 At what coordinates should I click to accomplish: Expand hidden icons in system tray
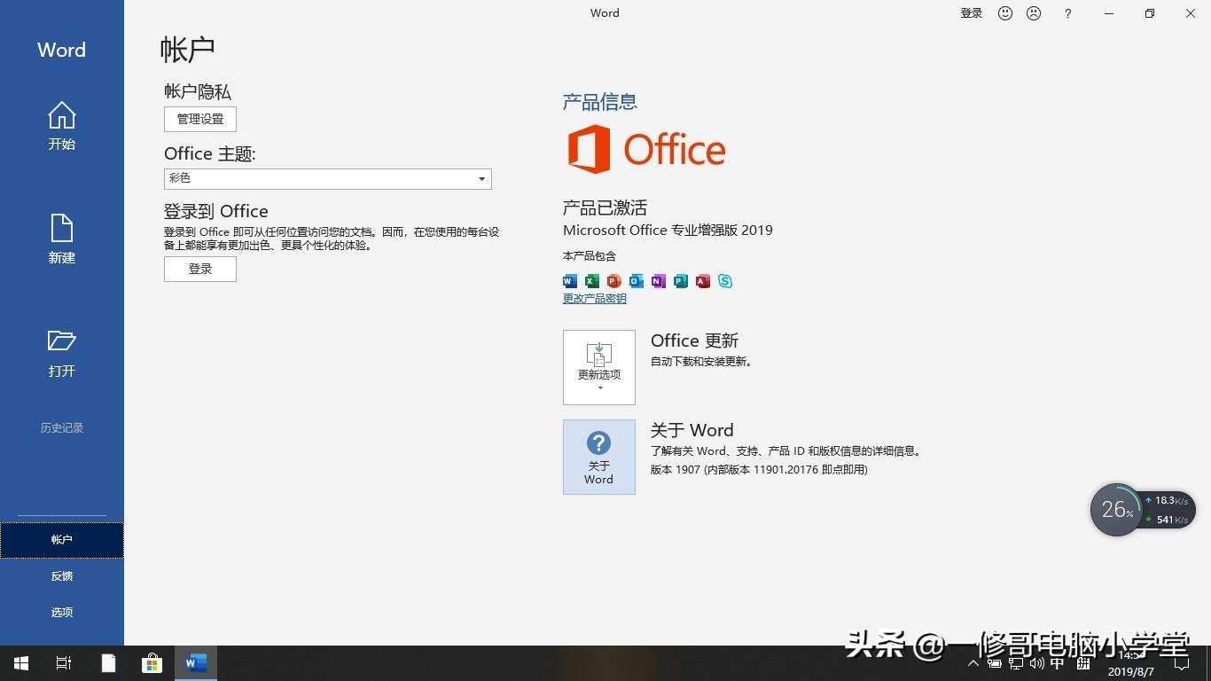tap(973, 662)
